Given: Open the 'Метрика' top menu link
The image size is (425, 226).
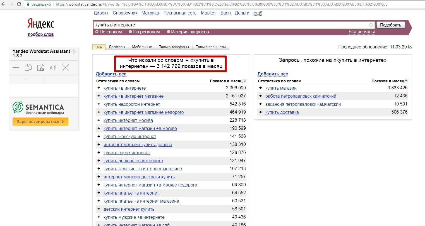Looking at the screenshot, I should [x=150, y=13].
